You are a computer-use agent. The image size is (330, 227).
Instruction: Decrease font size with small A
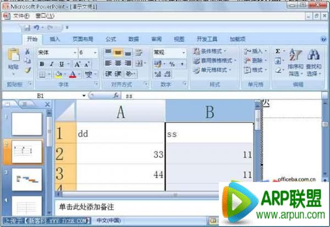(87, 64)
